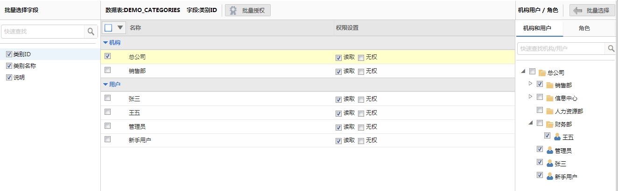Uncheck the 类别ID field checkbox
Image resolution: width=618 pixels, height=191 pixels.
coord(9,54)
